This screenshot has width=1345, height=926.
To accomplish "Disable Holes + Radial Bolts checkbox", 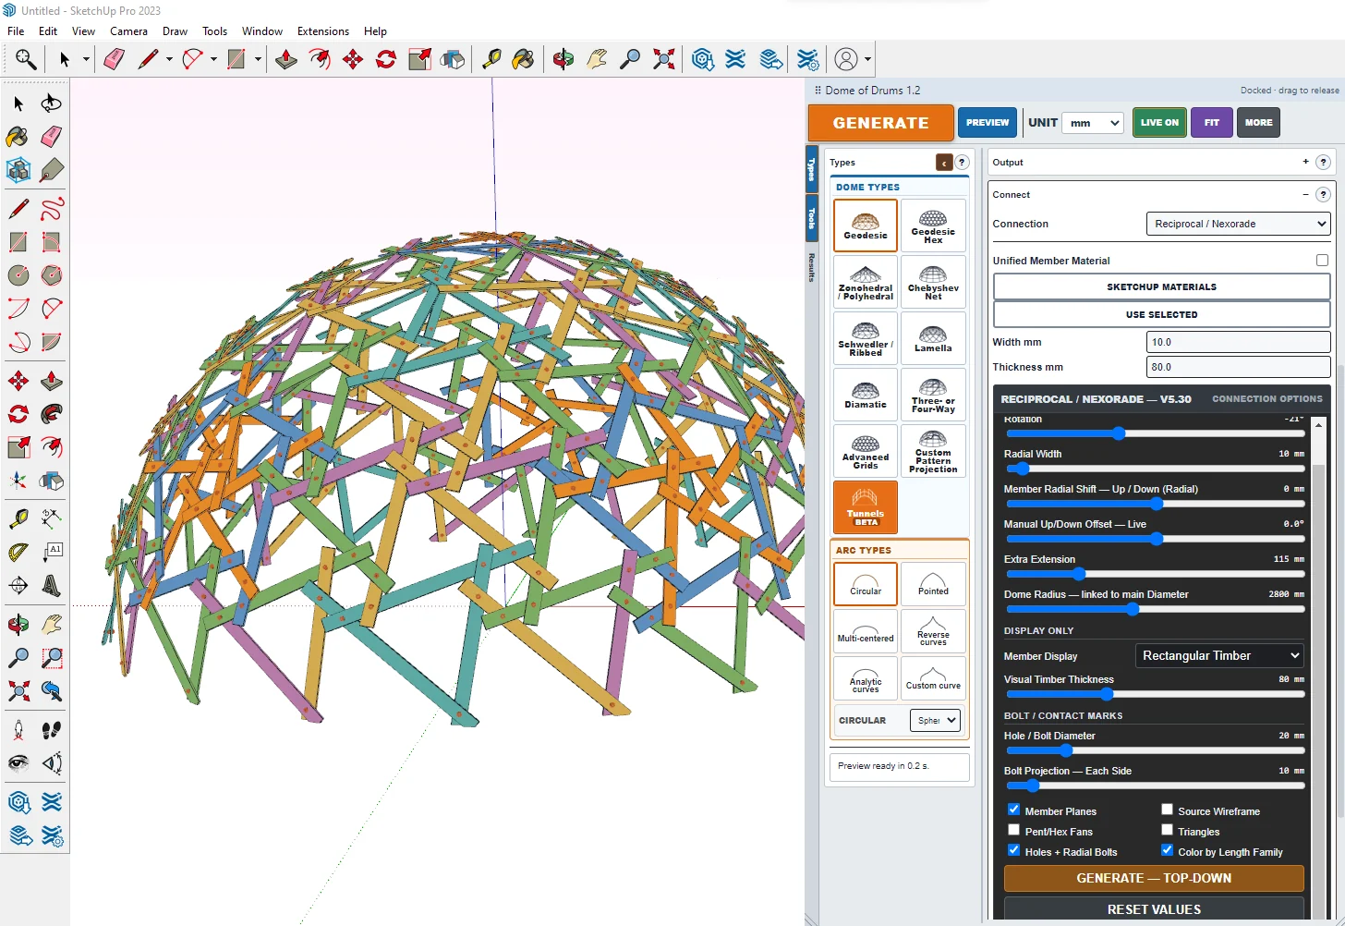I will coord(1013,850).
